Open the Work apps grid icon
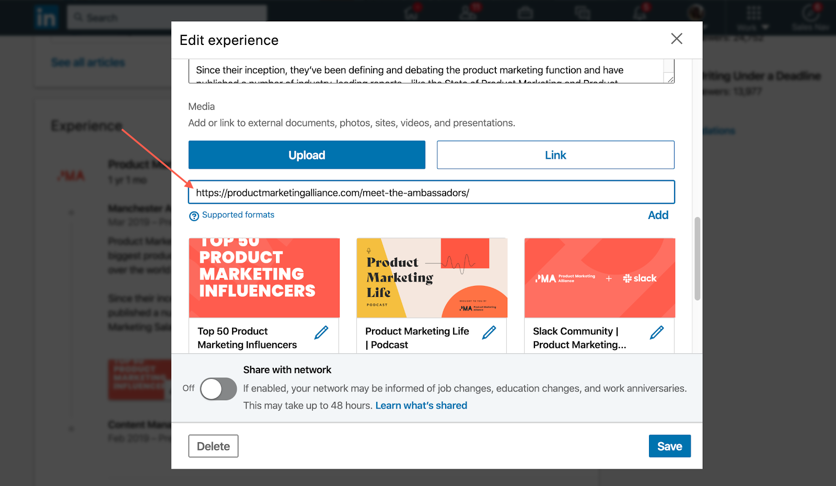The height and width of the screenshot is (486, 836). coord(753,14)
